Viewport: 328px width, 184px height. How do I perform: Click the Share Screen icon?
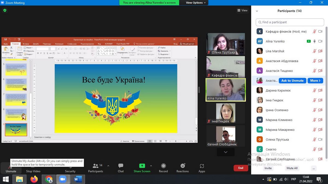pos(142,166)
